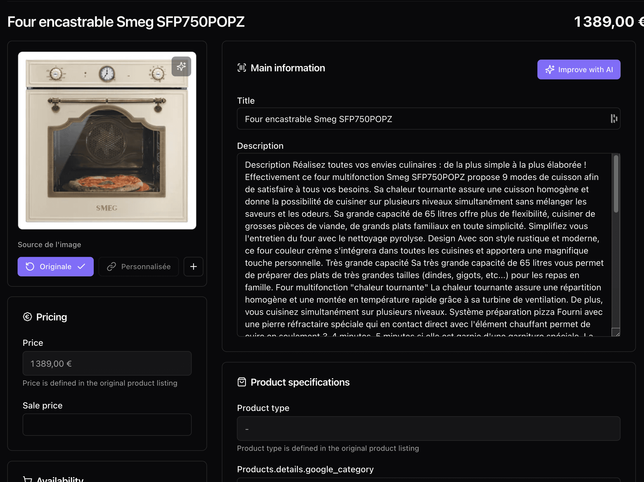Click the Smeg oven product image

[107, 141]
